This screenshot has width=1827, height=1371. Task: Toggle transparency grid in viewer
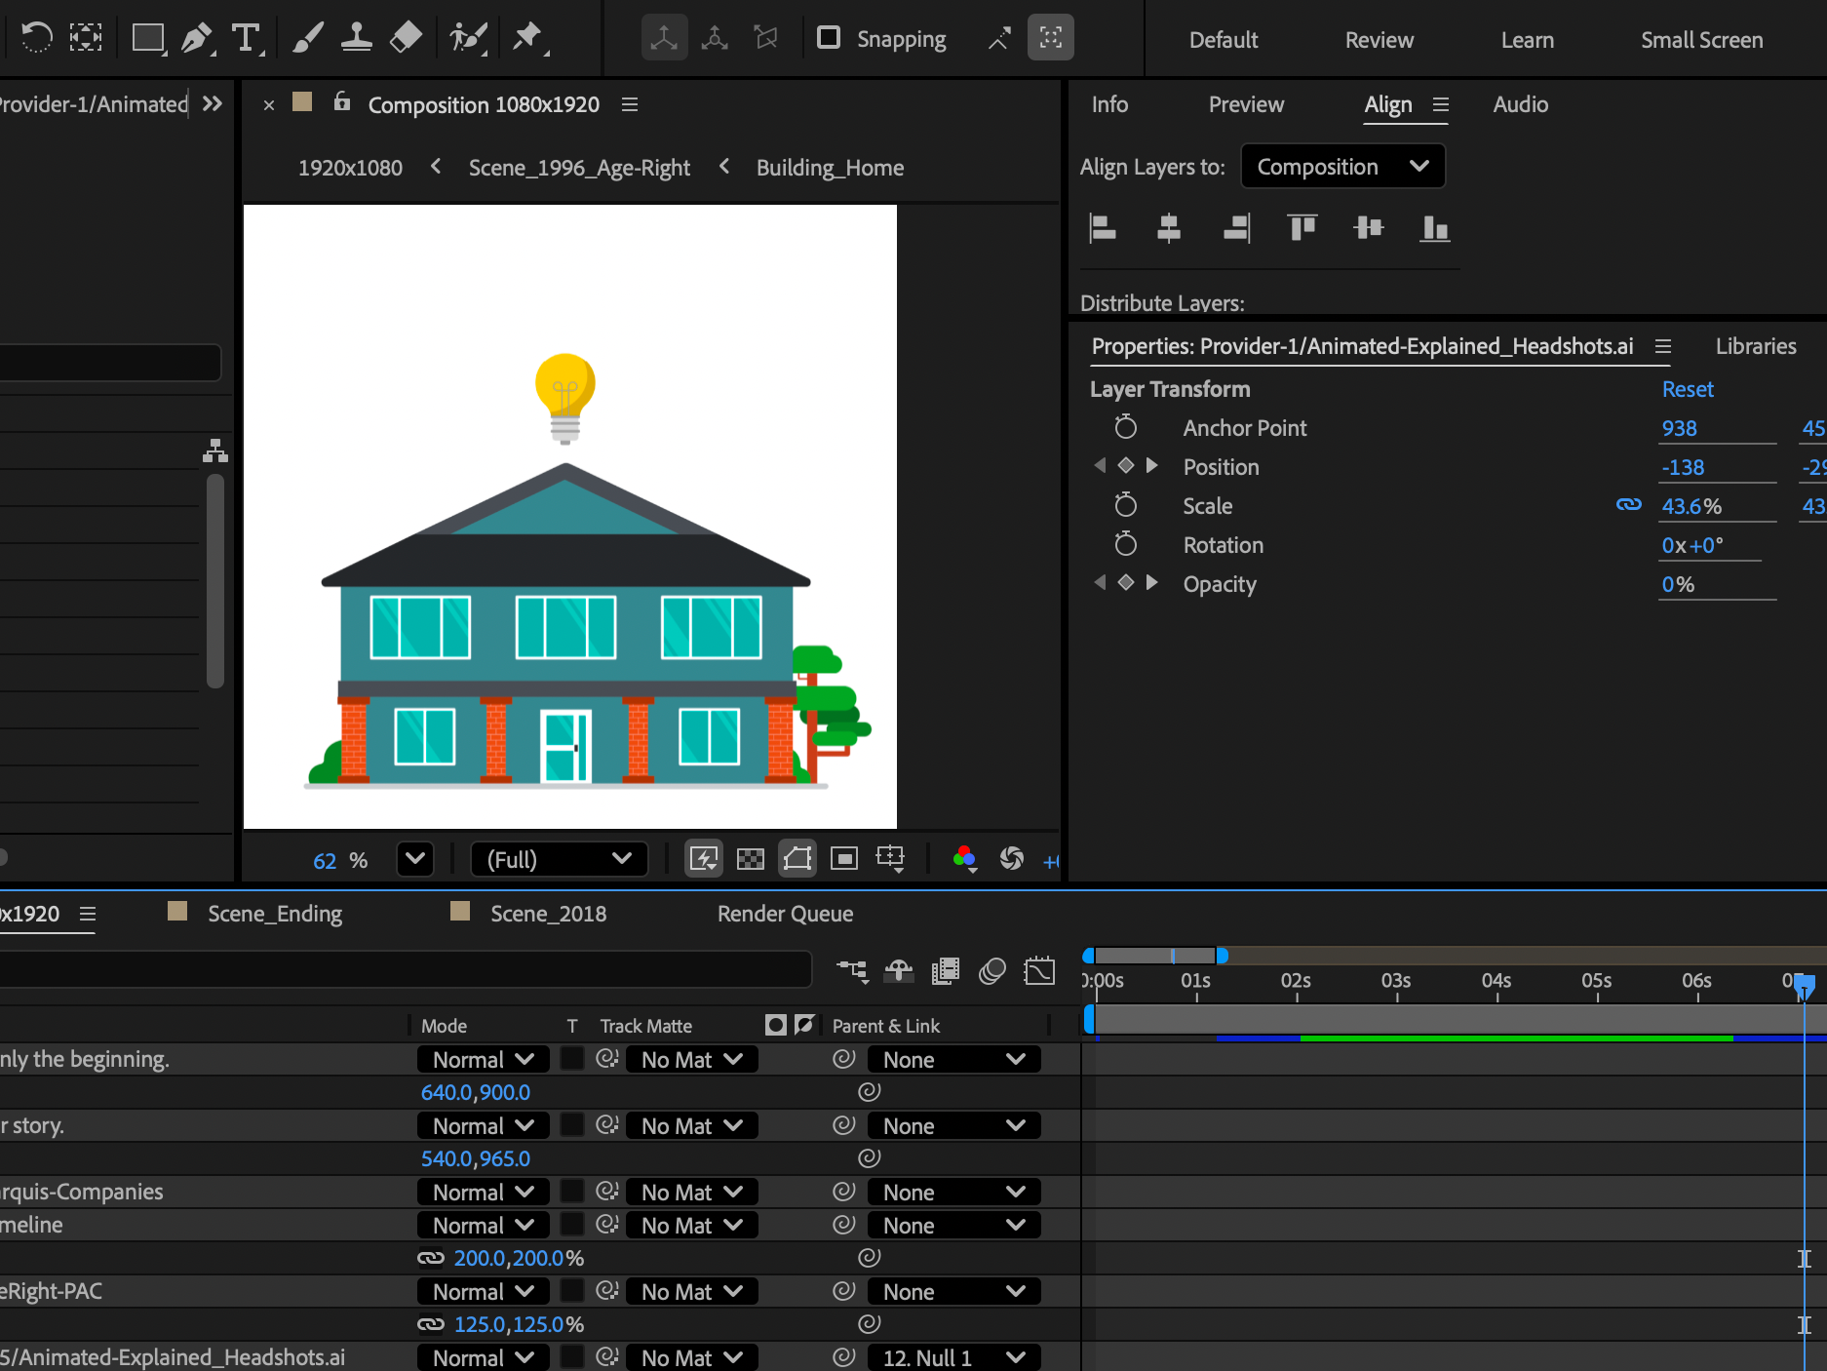point(751,859)
